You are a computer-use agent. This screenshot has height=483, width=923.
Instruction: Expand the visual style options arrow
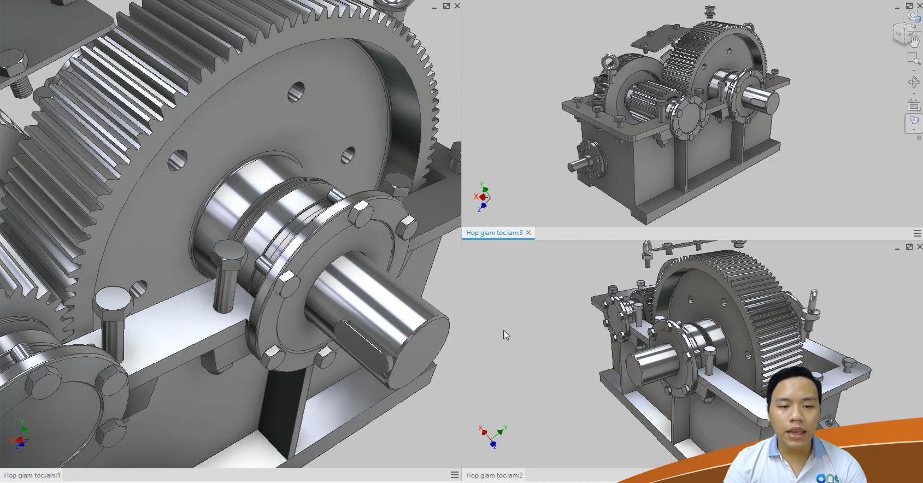tap(914, 130)
